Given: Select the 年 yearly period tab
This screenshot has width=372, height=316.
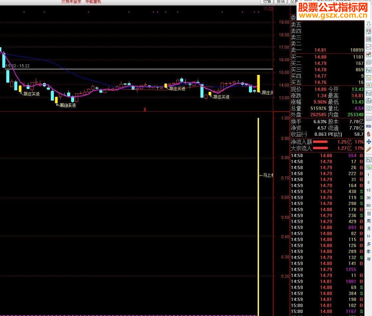Looking at the screenshot, I should 368,259.
